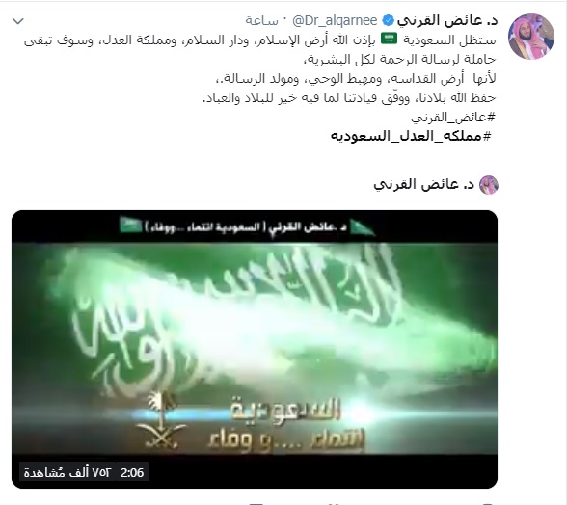
Task: Click the Saudi flag emoji in the tweet
Action: click(x=390, y=39)
